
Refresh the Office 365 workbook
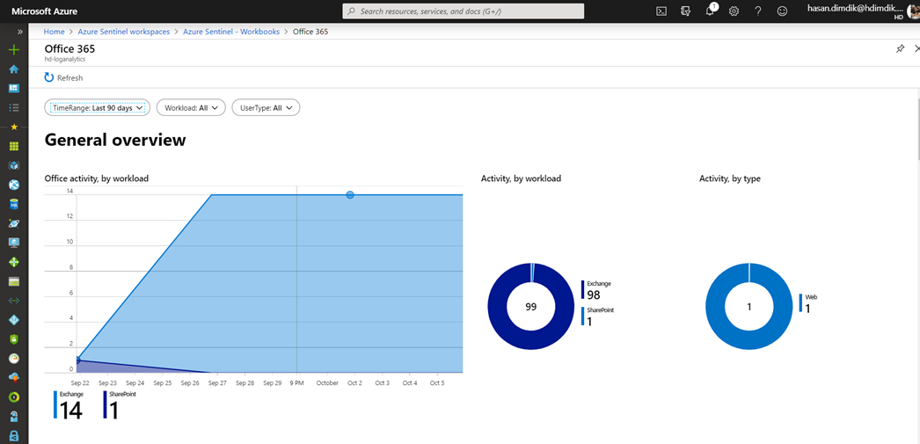(64, 77)
